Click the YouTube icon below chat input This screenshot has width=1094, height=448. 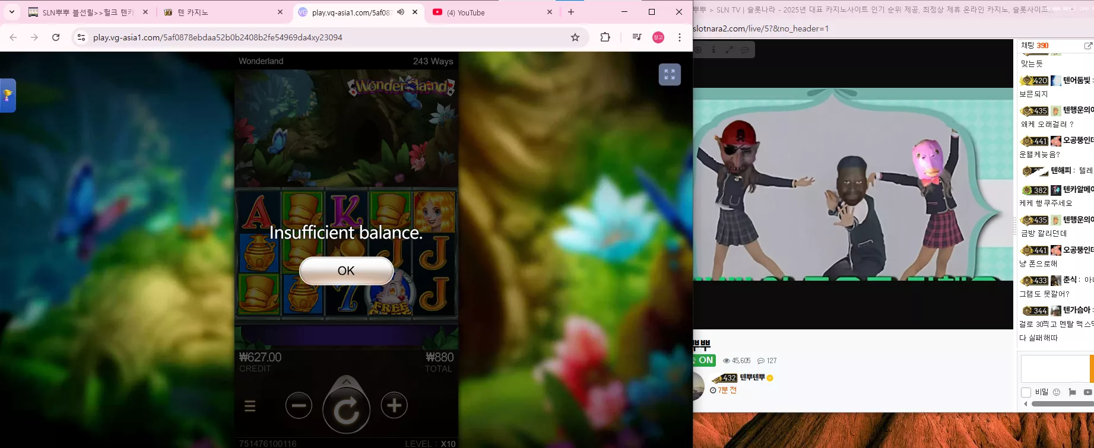1087,392
